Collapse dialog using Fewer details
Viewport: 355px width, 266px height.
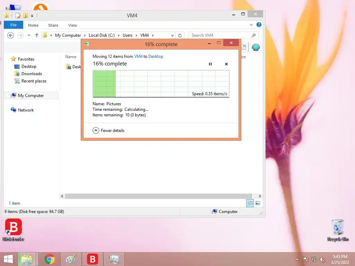click(109, 131)
